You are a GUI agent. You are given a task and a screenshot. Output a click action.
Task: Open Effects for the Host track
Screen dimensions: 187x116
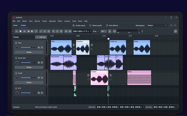29,52
